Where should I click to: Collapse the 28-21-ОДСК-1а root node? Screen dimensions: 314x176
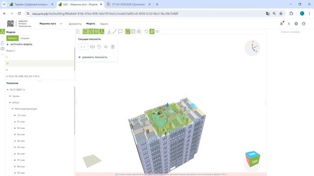coord(8,90)
